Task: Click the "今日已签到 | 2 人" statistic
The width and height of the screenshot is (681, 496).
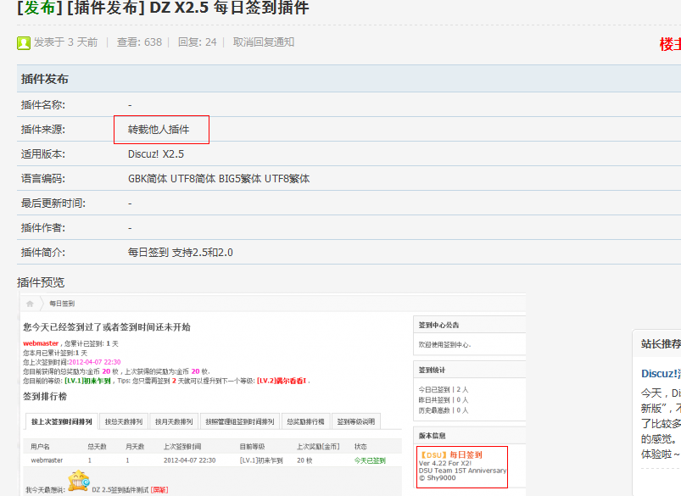Action: pos(444,389)
